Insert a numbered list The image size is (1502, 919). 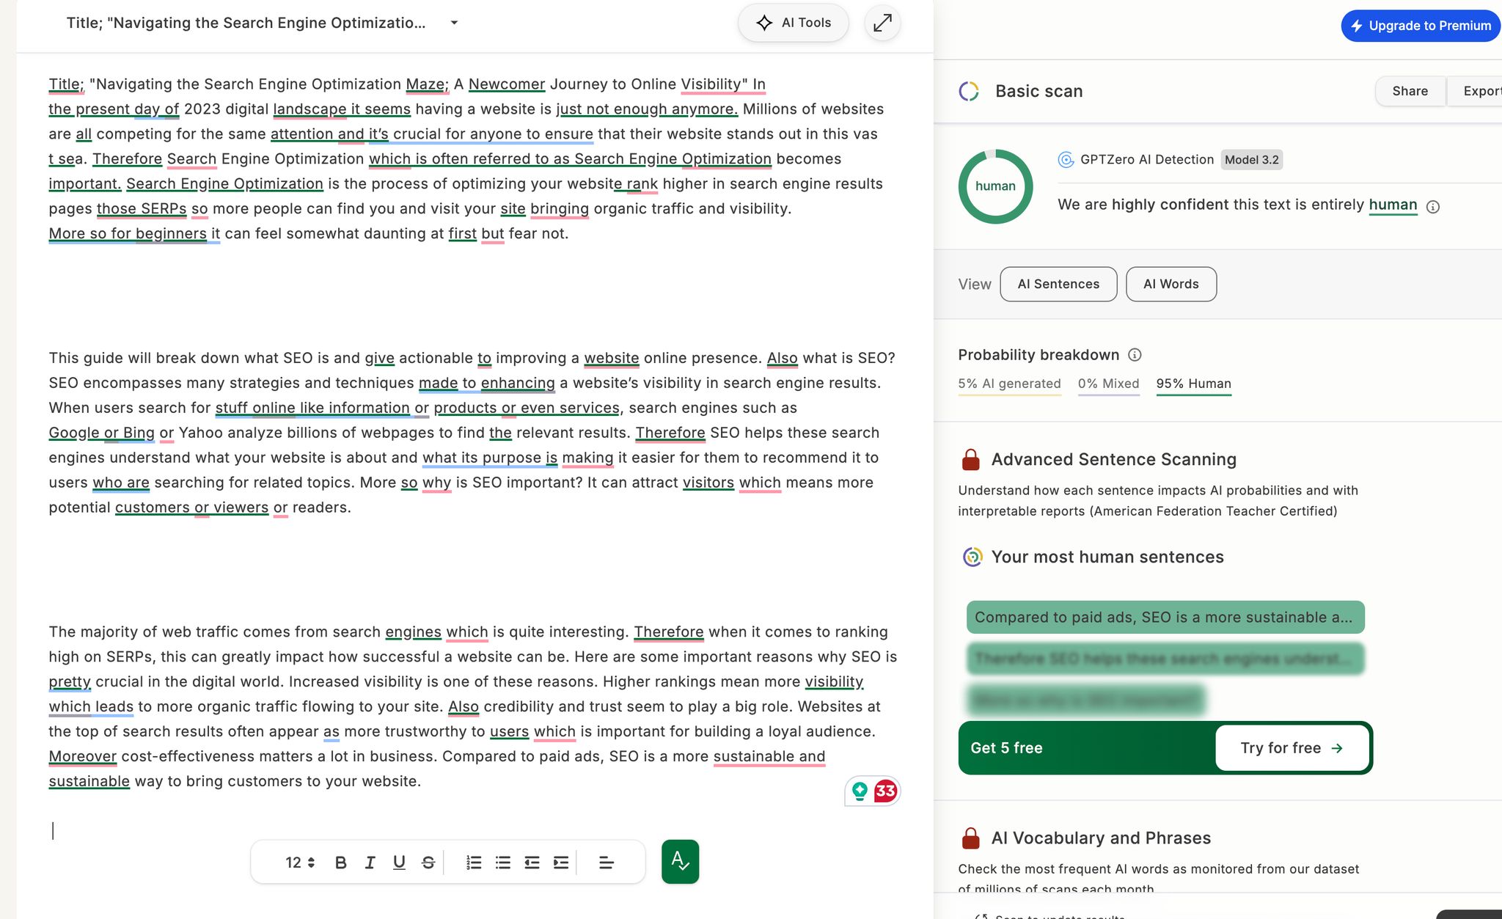pyautogui.click(x=474, y=863)
